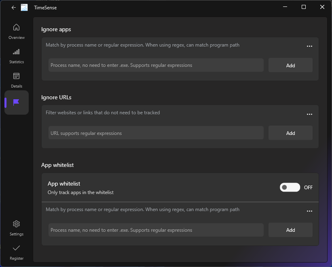This screenshot has height=267, width=332.
Task: Open the Statistics page
Action: pos(17,56)
